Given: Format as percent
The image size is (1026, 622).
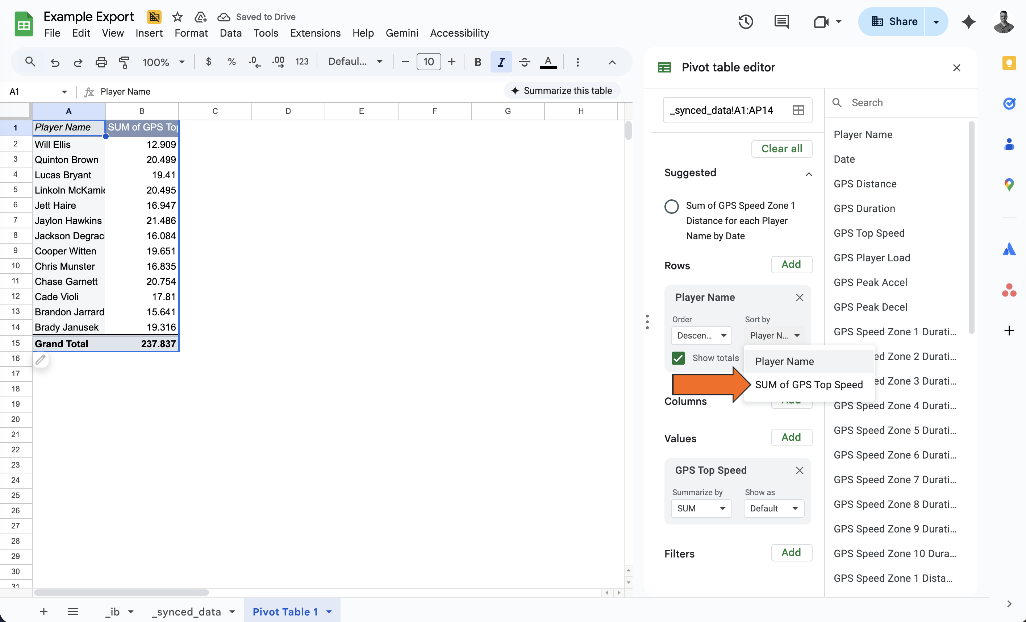Looking at the screenshot, I should tap(232, 62).
